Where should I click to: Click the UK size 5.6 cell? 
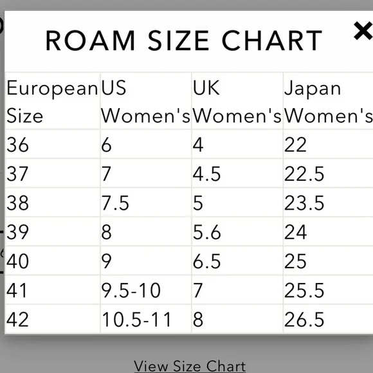[237, 232]
